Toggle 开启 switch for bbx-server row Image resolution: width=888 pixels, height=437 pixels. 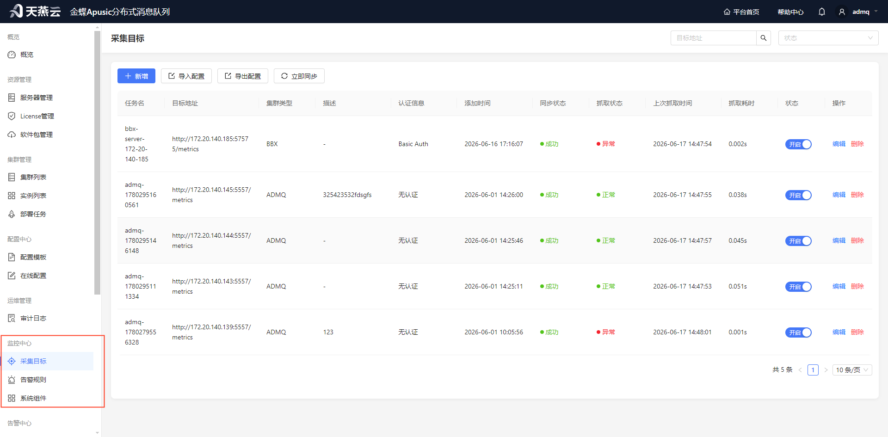(x=798, y=144)
